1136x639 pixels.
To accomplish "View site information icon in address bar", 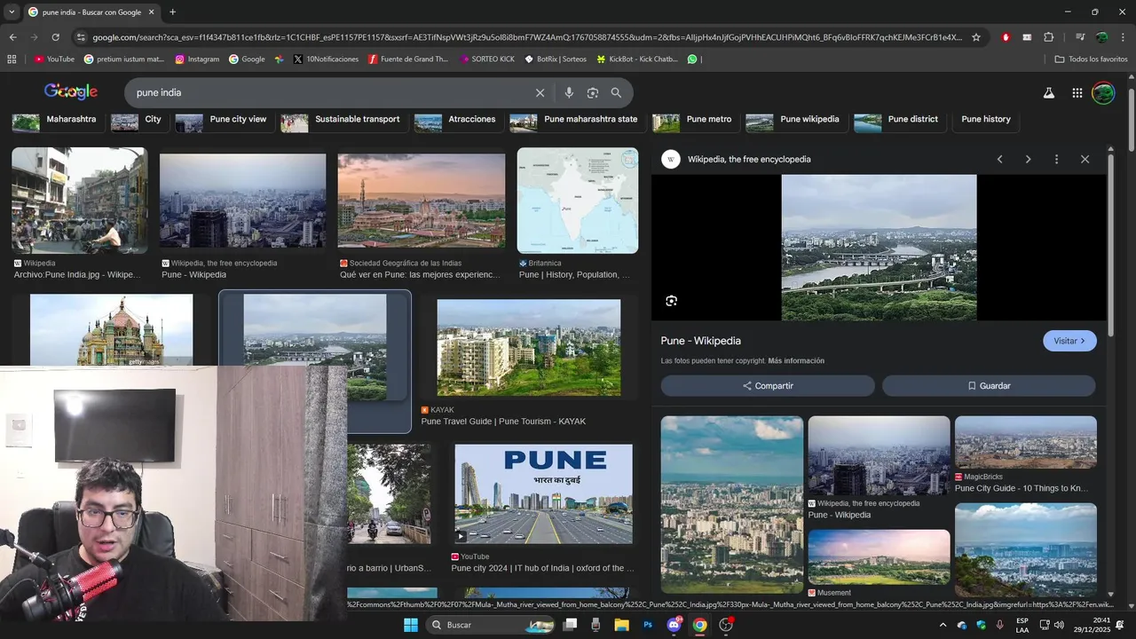I will click(x=81, y=37).
